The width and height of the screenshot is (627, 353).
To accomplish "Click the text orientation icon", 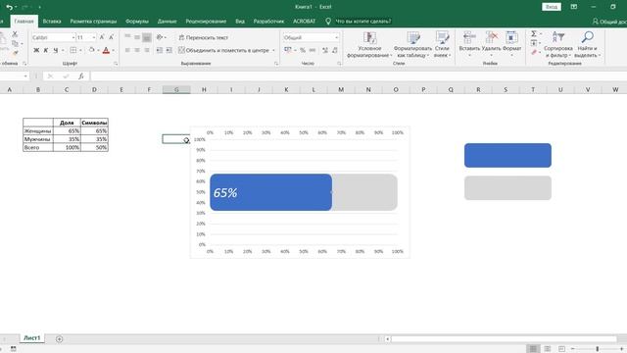I will (x=160, y=37).
